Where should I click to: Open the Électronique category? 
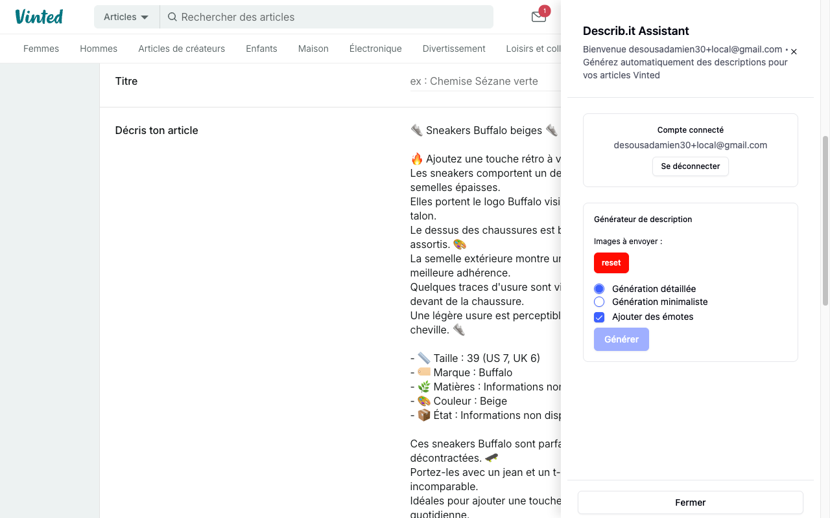coord(375,49)
